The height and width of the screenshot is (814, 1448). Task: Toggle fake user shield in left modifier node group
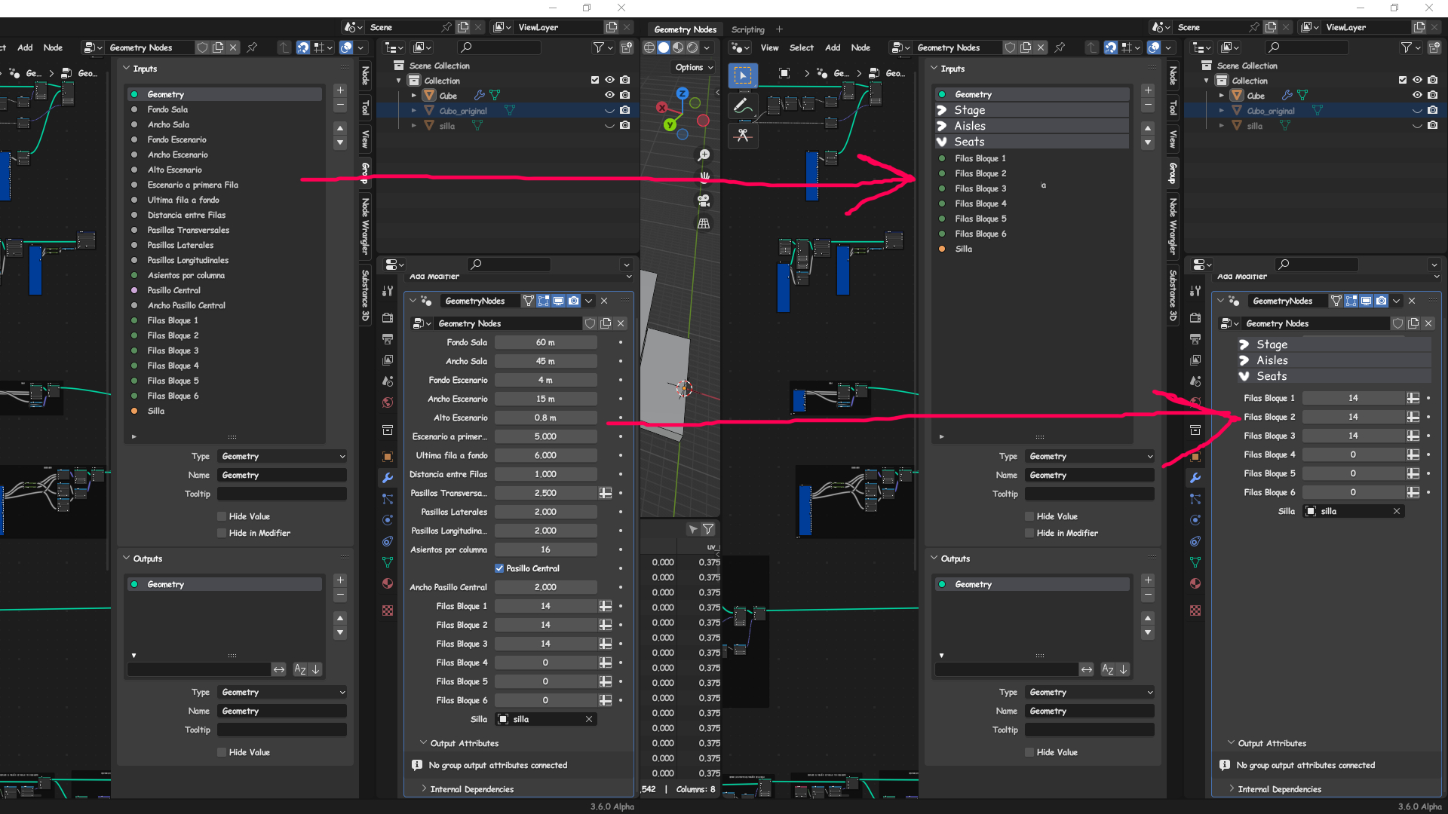click(591, 323)
